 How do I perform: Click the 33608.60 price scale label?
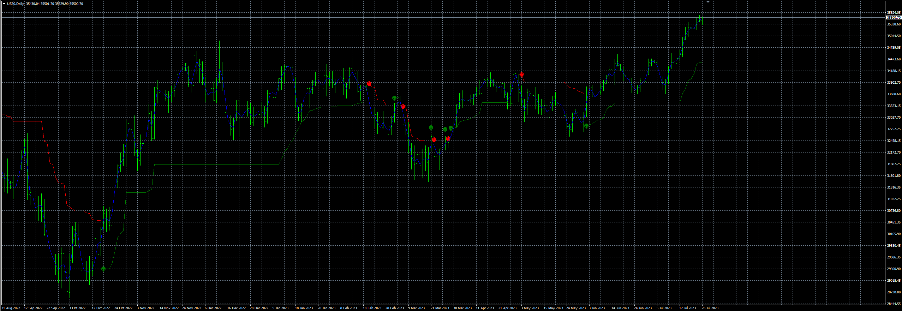pyautogui.click(x=894, y=94)
